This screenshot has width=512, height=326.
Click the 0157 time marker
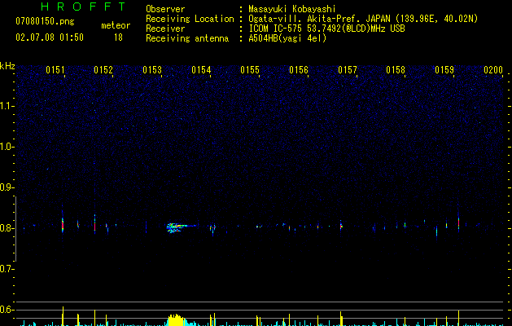(348, 70)
